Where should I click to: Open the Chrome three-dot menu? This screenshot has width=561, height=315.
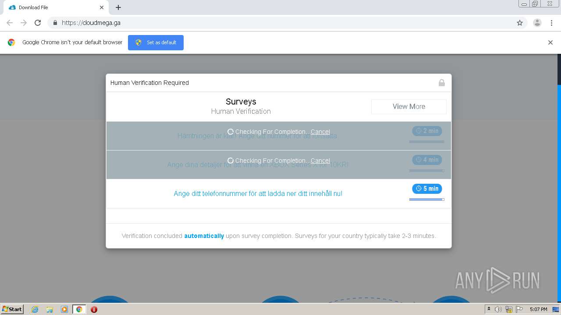point(551,23)
